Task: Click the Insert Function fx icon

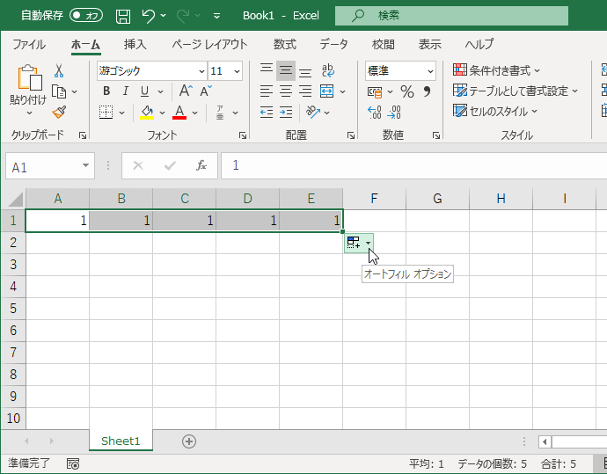Action: click(x=201, y=165)
